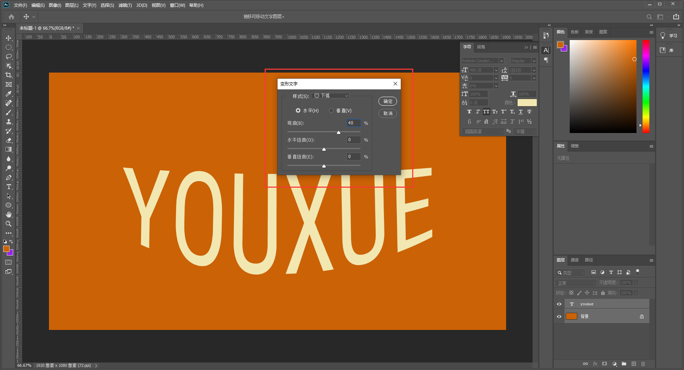The width and height of the screenshot is (684, 370).
Task: Select Vertical radio in Warp Text dialog
Action: click(x=331, y=110)
